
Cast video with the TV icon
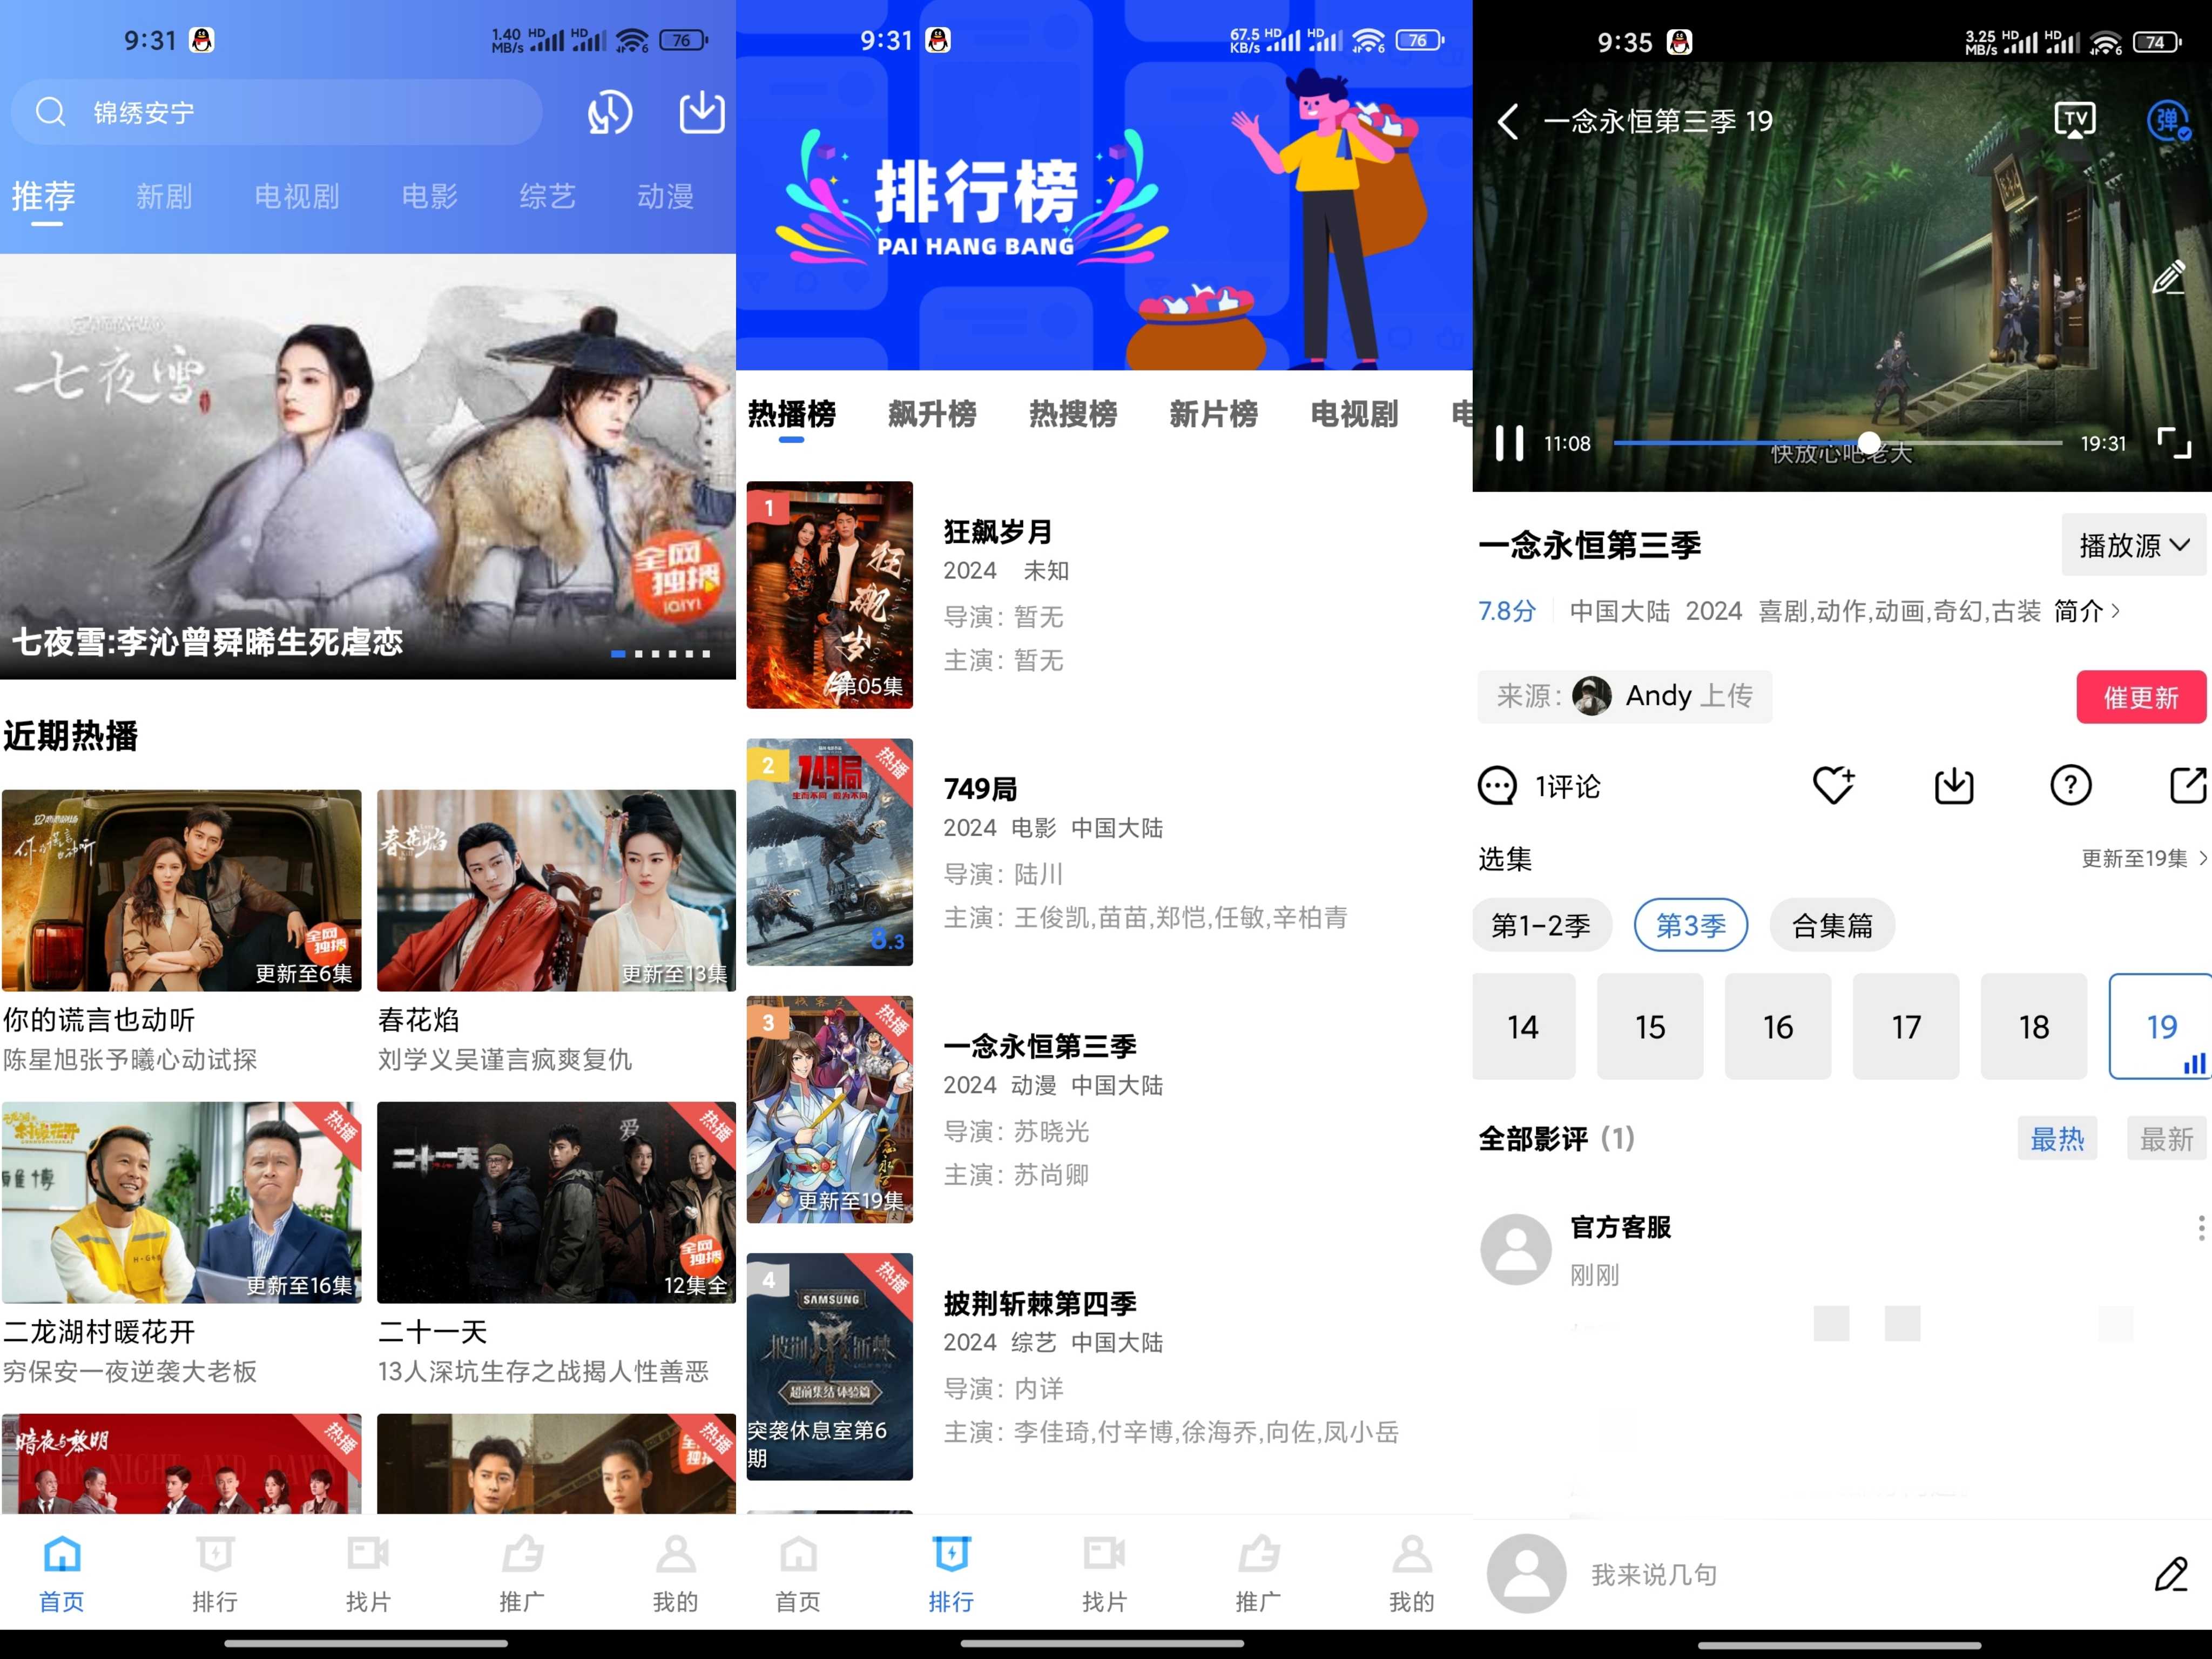coord(2075,120)
